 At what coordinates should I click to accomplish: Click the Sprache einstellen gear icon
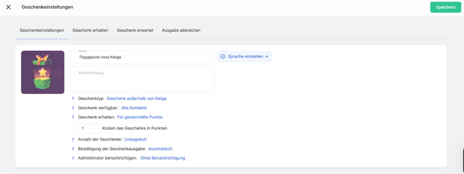tap(223, 57)
